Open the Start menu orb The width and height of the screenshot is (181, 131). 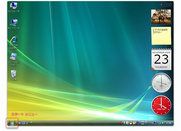pyautogui.click(x=12, y=123)
